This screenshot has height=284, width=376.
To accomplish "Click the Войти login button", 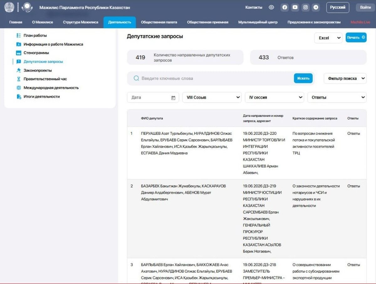I will tap(365, 8).
